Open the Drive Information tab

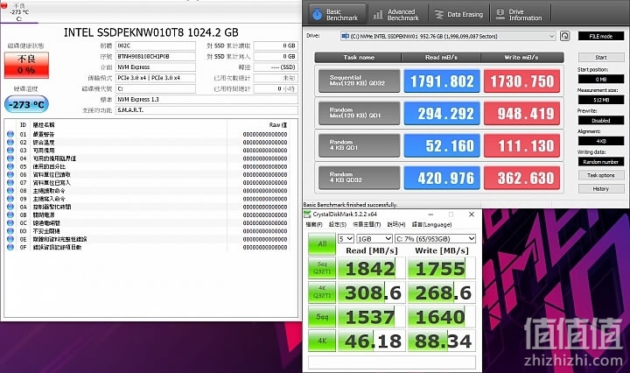[520, 15]
